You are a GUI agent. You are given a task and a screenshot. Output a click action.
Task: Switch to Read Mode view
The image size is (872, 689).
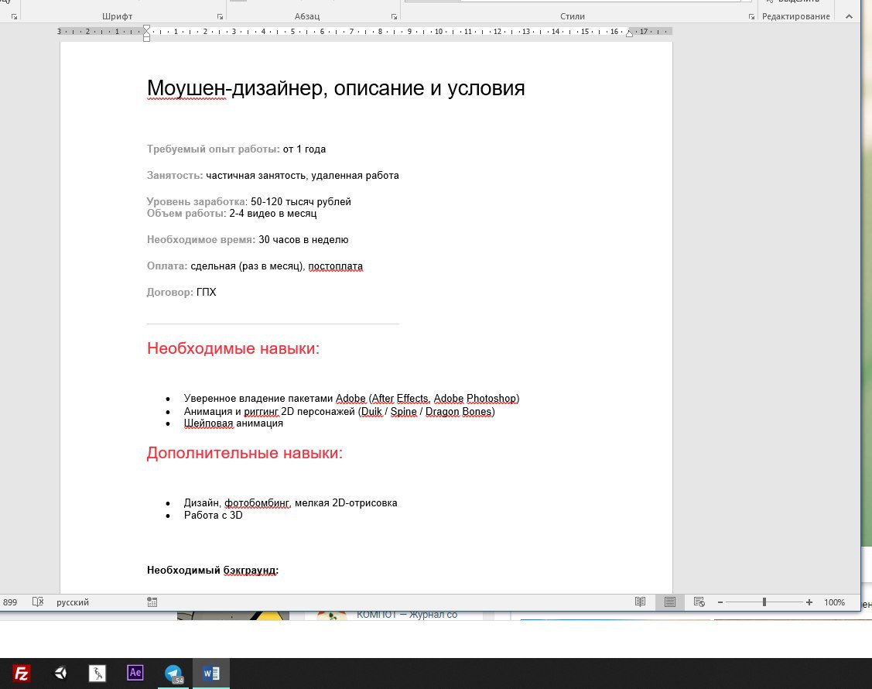640,602
